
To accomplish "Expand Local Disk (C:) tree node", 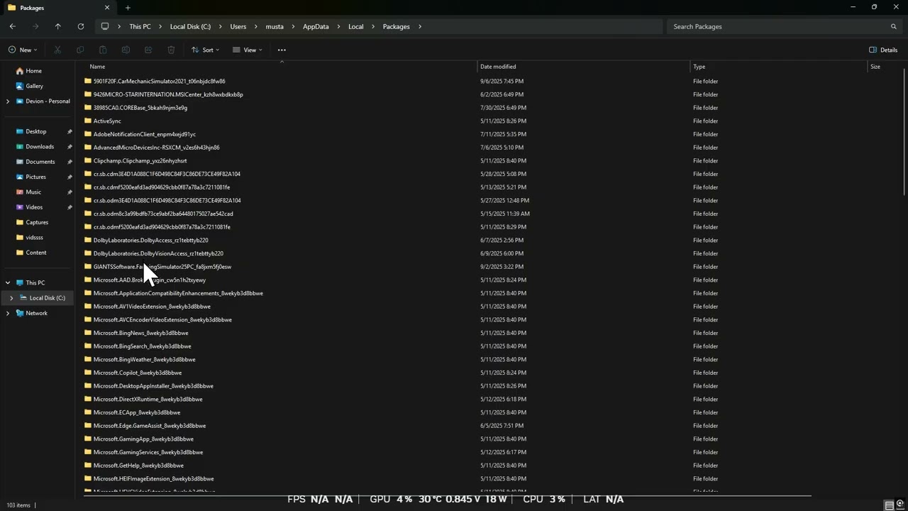I will [x=11, y=298].
